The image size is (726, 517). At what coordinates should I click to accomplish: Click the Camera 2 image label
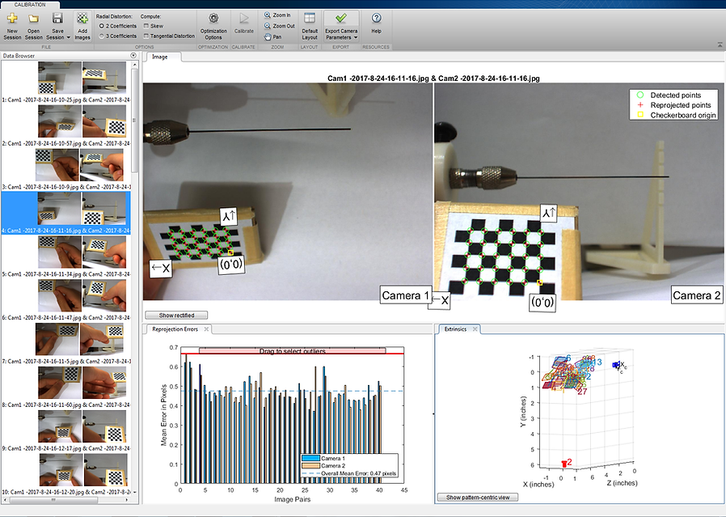pyautogui.click(x=696, y=295)
